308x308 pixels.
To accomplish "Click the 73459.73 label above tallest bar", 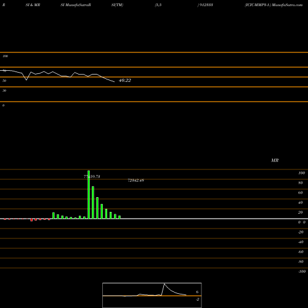I will [92, 177].
